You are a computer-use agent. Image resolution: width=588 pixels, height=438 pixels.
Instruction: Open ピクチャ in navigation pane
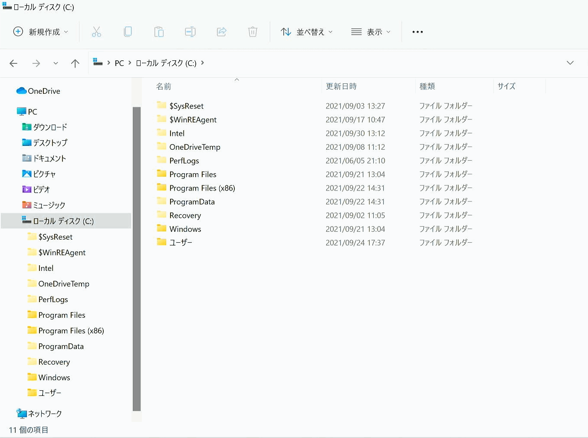point(39,174)
